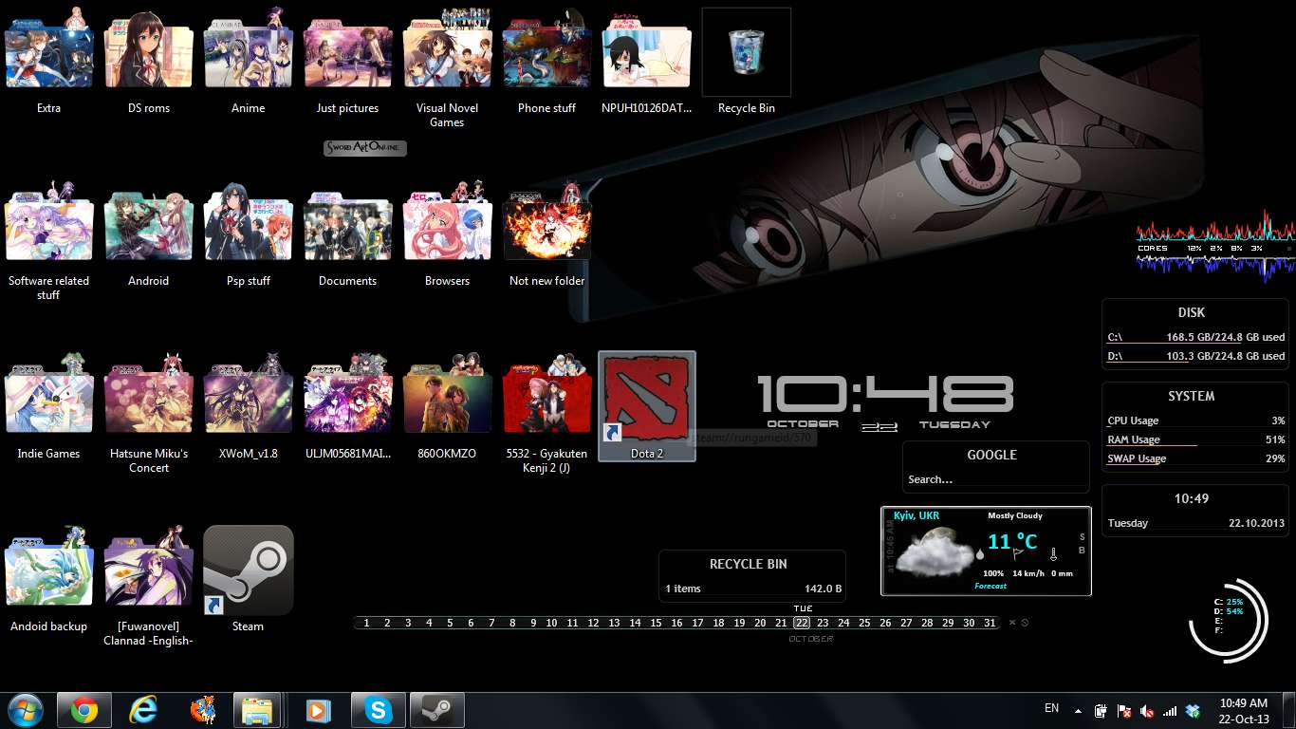
Task: Open Google Chrome from the taskbar
Action: click(83, 710)
